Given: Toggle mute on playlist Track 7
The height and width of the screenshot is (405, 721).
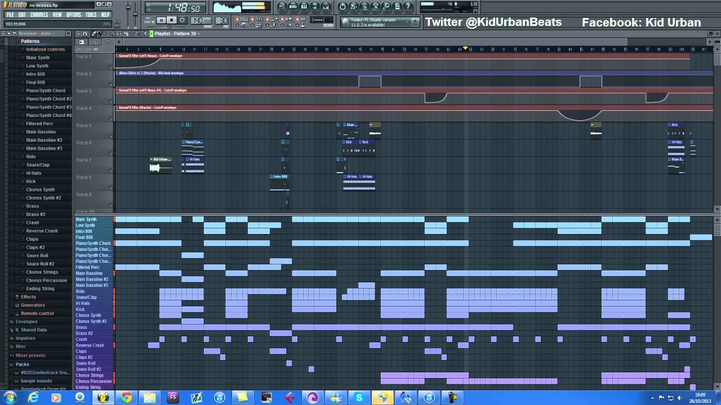Looking at the screenshot, I should (x=110, y=170).
